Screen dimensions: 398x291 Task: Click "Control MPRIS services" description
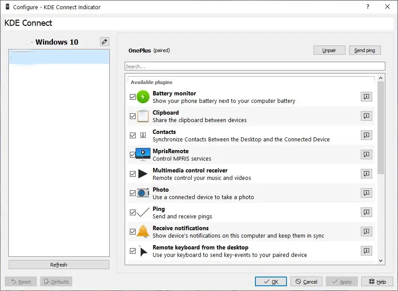tap(182, 159)
